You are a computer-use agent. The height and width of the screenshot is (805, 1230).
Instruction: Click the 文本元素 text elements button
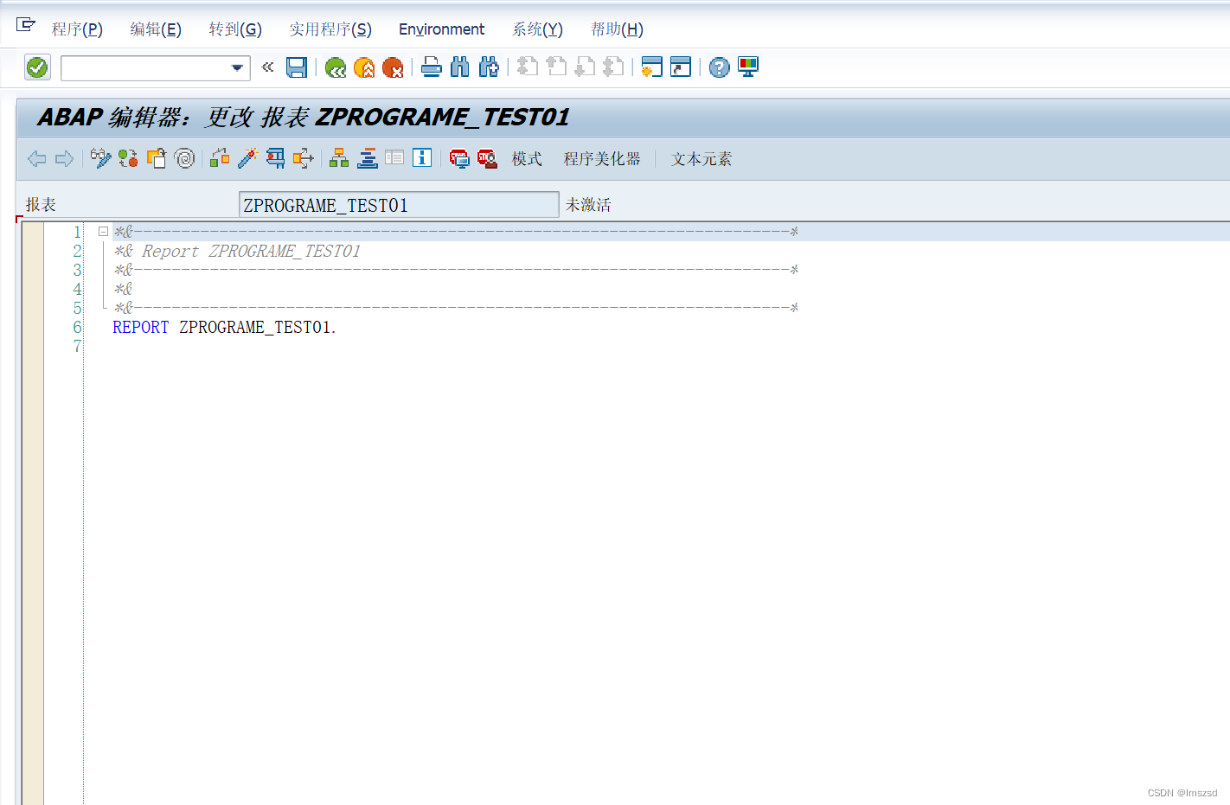(701, 159)
